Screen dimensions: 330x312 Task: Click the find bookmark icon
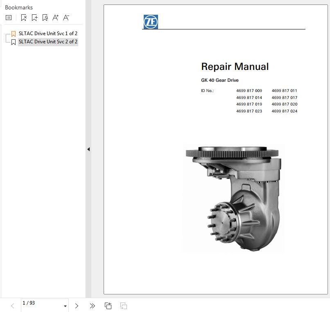coord(45,18)
